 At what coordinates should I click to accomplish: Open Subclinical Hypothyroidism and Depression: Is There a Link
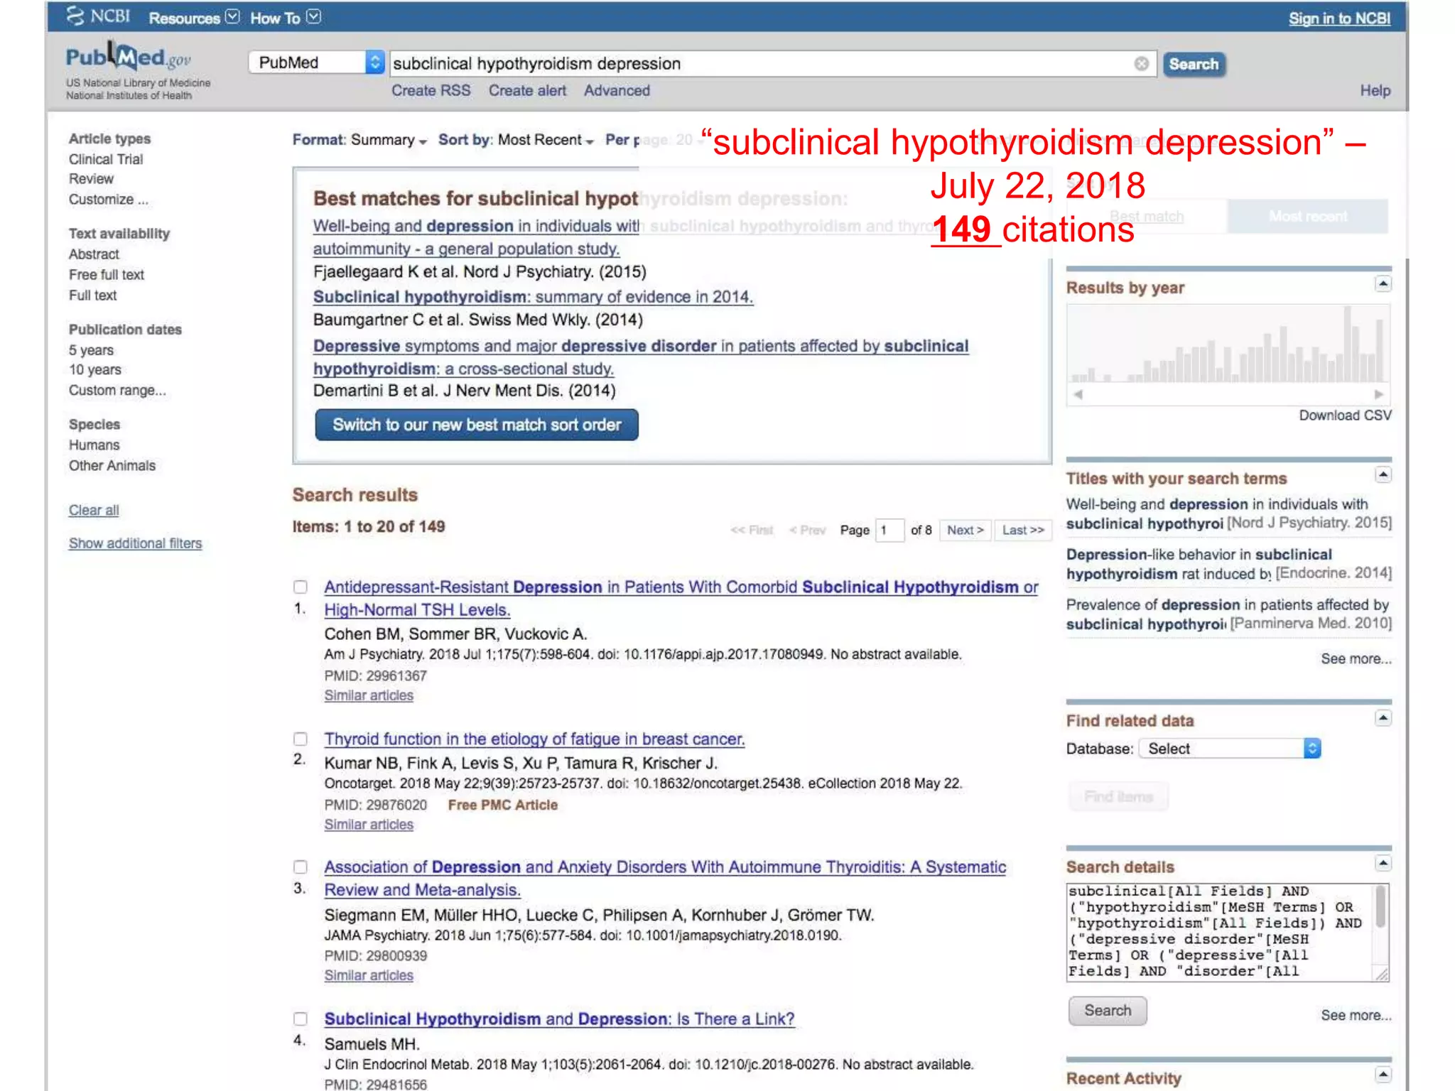[559, 1019]
